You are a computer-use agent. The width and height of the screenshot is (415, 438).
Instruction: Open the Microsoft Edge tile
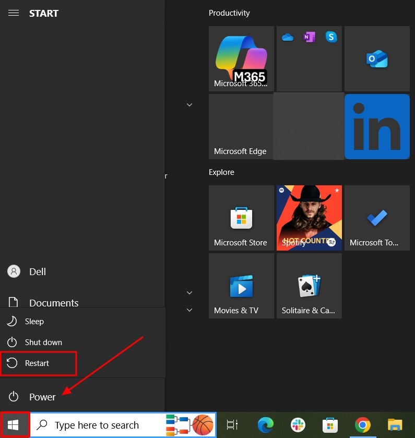click(x=241, y=126)
